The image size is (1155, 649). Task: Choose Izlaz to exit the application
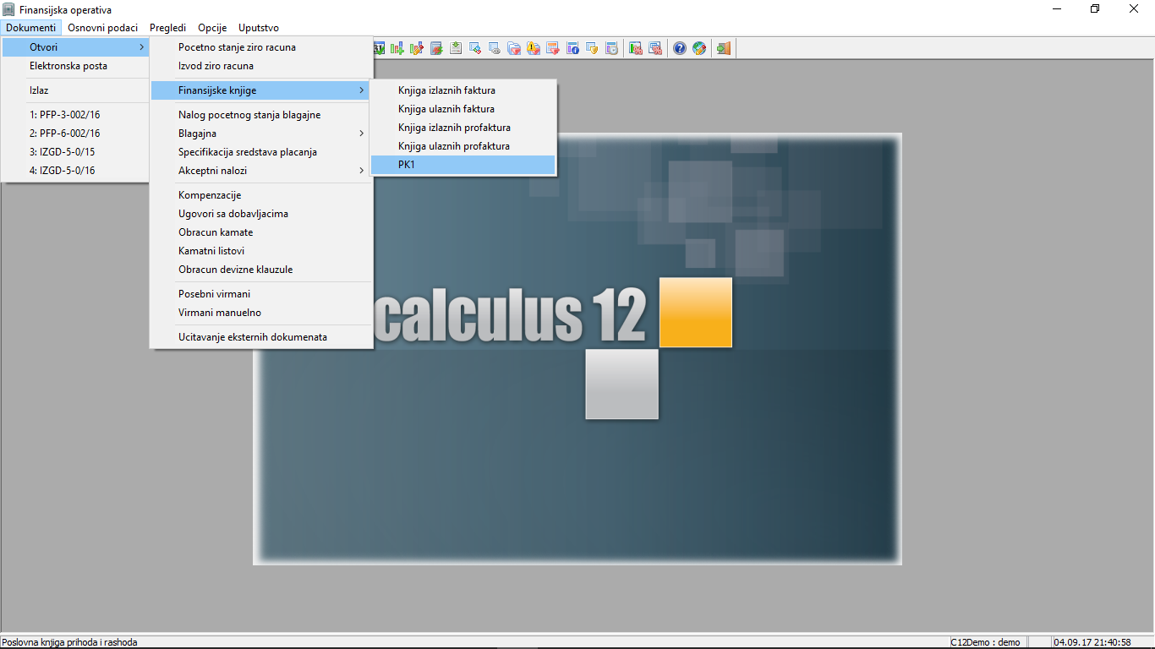pos(75,90)
